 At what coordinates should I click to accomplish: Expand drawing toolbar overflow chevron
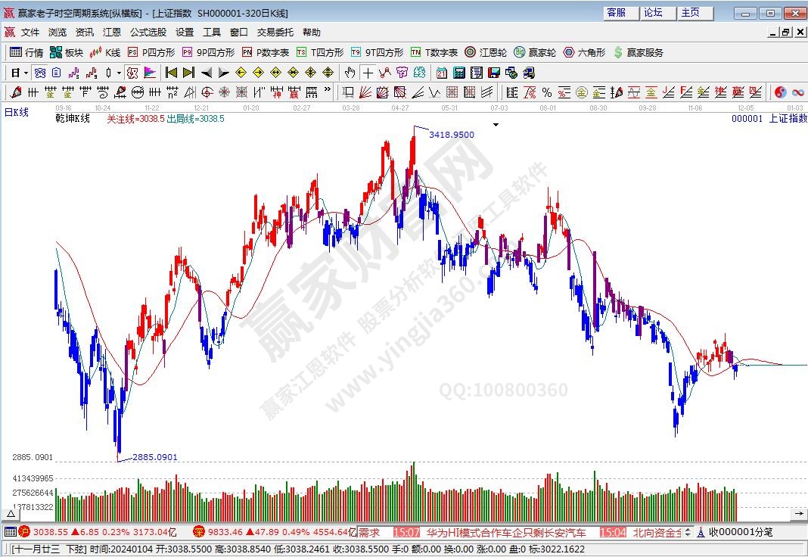pos(327,91)
